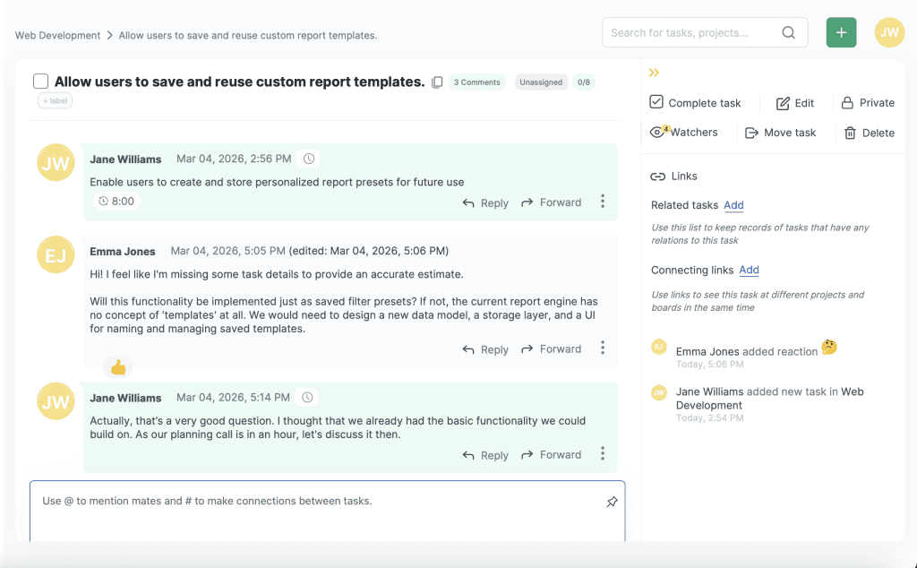The height and width of the screenshot is (568, 917).
Task: Click the Move task option
Action: (x=780, y=133)
